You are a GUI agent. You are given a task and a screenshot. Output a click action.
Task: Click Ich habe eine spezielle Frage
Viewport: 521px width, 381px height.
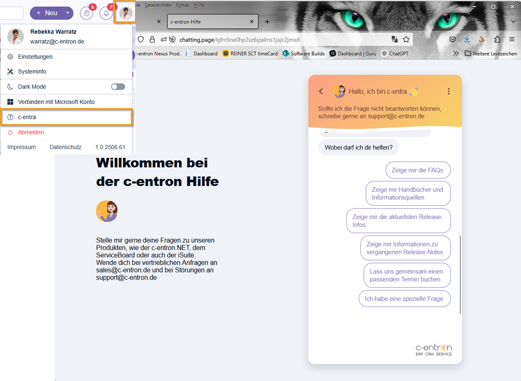click(404, 299)
